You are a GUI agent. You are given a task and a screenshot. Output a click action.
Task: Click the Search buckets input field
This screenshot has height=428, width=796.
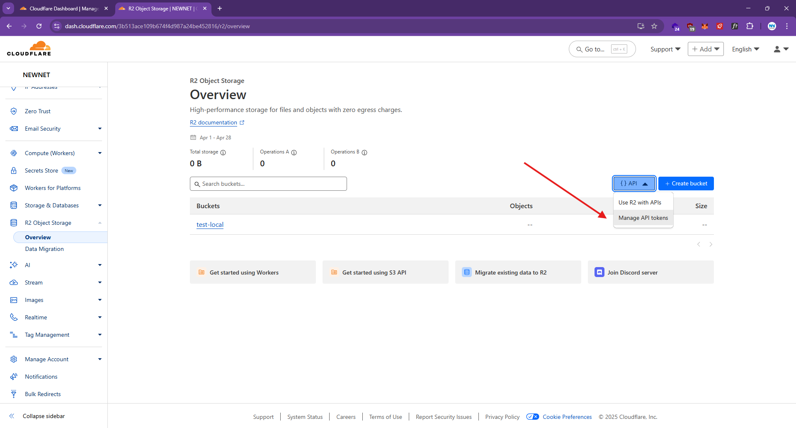tap(268, 184)
